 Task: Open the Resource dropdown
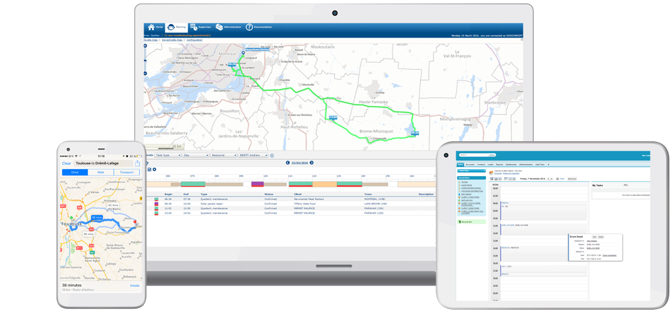coord(224,155)
